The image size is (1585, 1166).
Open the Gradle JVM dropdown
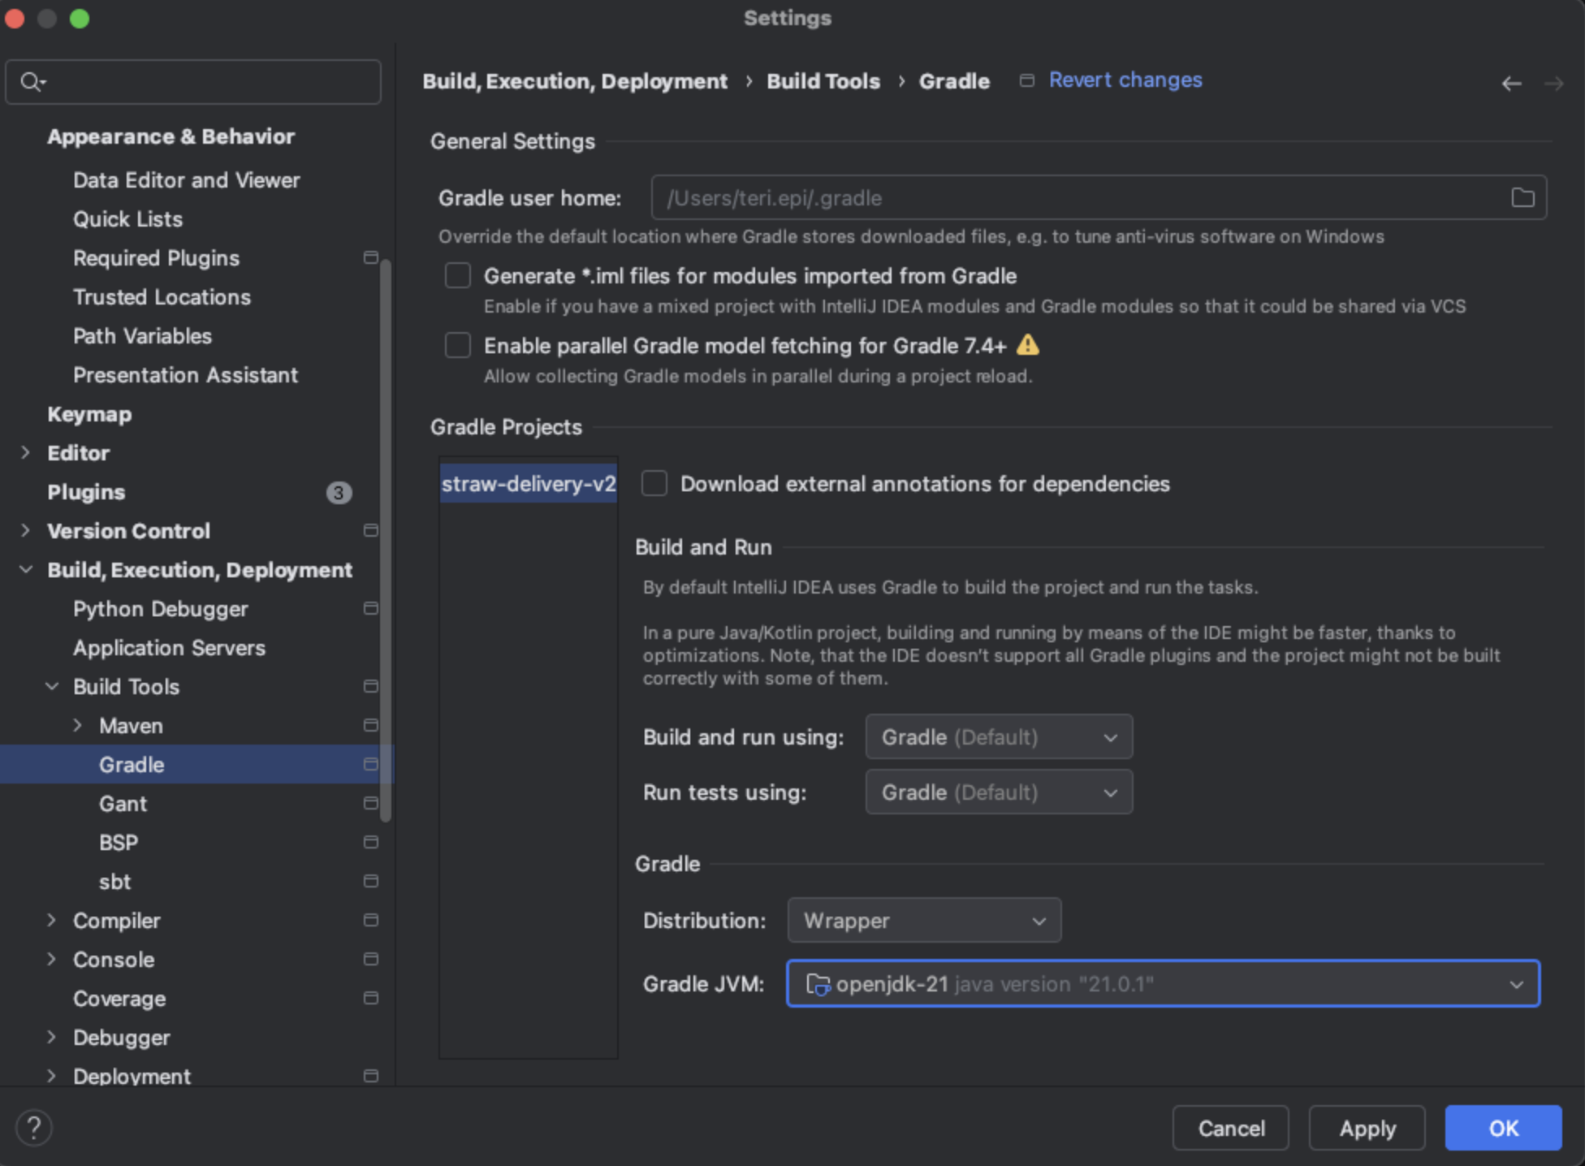pyautogui.click(x=1162, y=984)
